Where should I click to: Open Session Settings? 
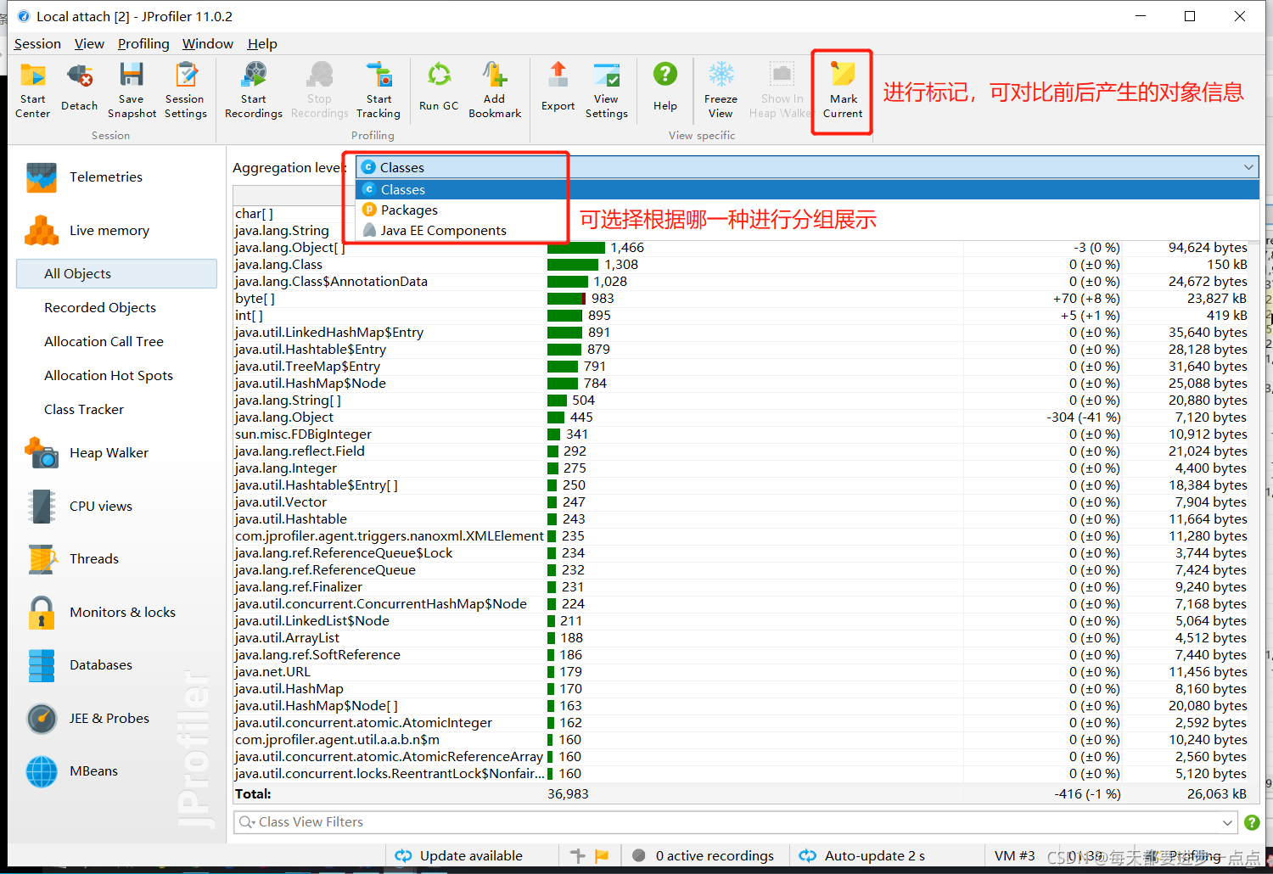185,91
